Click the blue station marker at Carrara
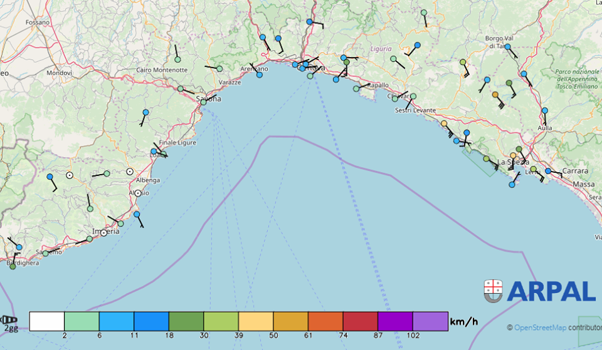Viewport: 602px width, 350px height. [x=548, y=171]
